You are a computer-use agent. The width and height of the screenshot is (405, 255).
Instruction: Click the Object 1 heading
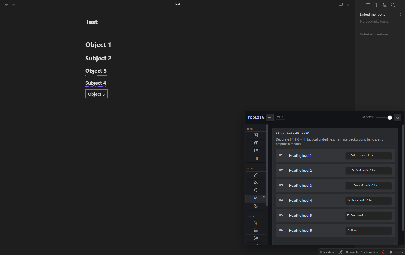pyautogui.click(x=98, y=45)
